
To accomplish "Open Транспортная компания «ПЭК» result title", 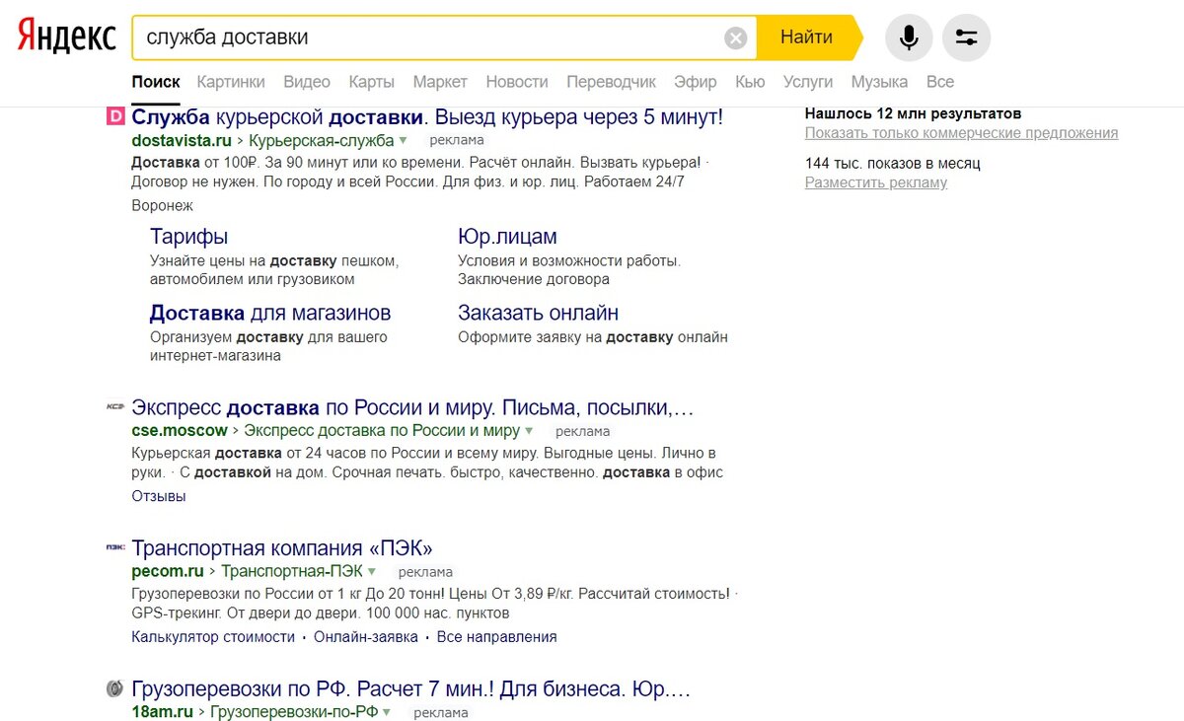I will click(x=282, y=548).
